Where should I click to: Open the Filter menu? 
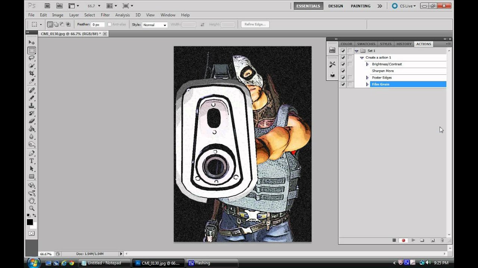[105, 15]
